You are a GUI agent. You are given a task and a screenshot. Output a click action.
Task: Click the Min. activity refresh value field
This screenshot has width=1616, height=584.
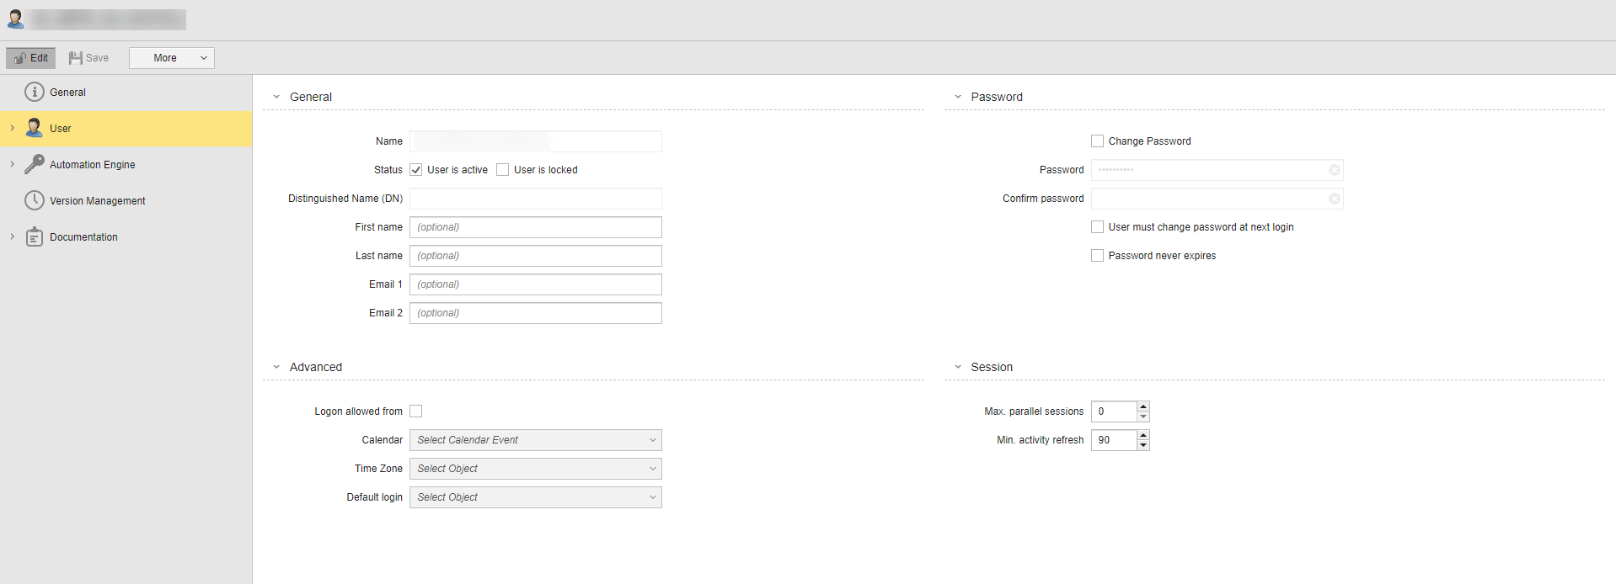point(1114,440)
